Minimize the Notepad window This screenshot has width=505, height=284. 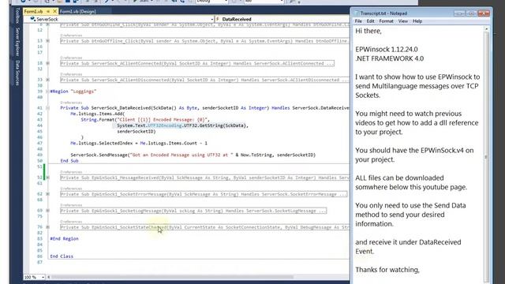pyautogui.click(x=459, y=13)
